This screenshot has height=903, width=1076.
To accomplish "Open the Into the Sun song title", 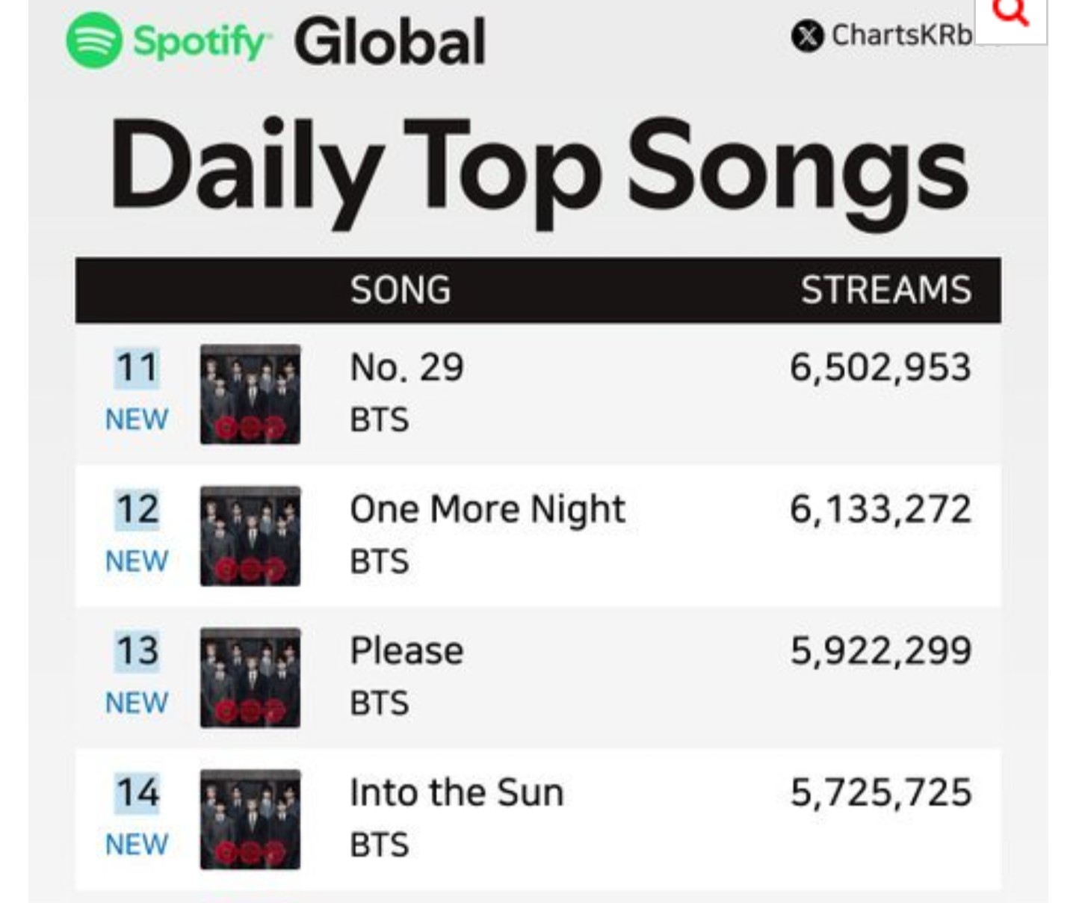I will (457, 793).
